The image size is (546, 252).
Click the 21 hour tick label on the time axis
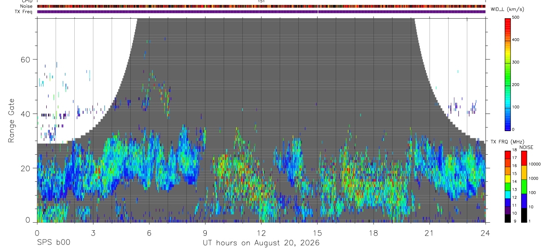pyautogui.click(x=430, y=233)
